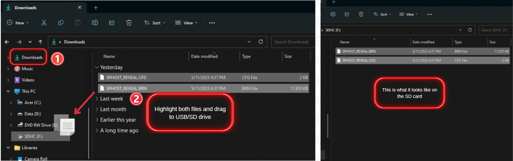This screenshot has height=161, width=513.
Task: Open the See more ellipsis in the Downloads toolbar
Action: [212, 23]
